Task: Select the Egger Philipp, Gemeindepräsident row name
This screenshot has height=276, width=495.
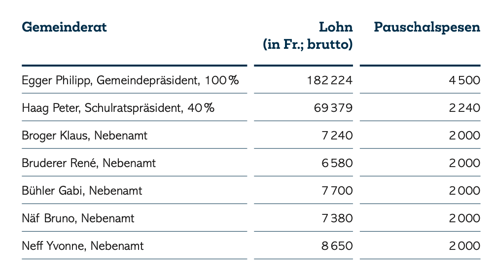Action: pos(131,80)
